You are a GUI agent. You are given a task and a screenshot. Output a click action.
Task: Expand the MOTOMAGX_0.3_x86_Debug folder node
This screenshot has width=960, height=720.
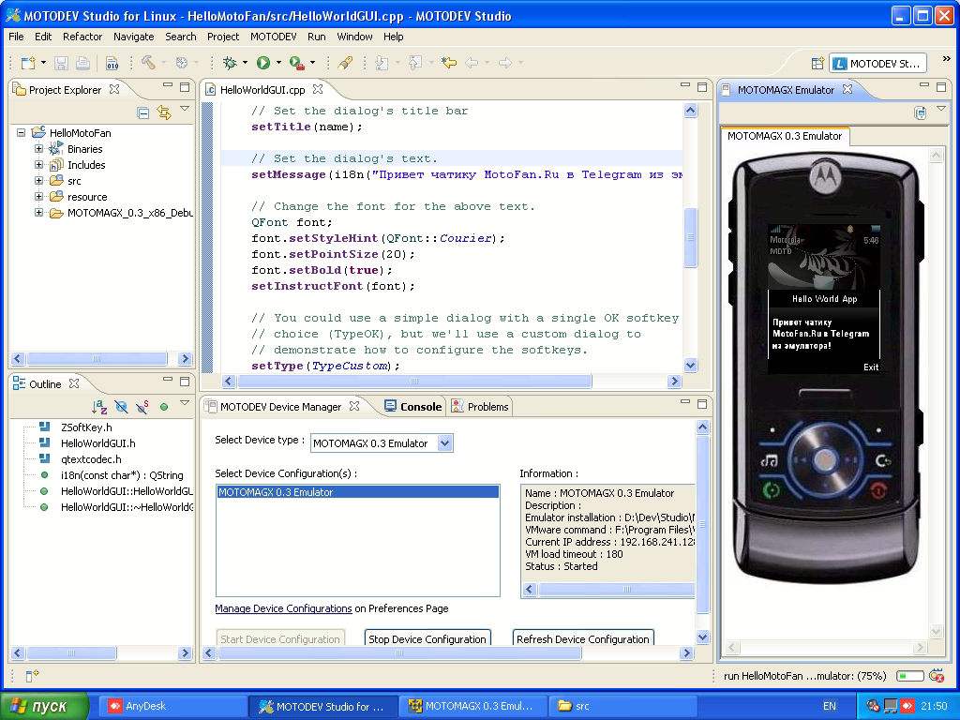coord(38,213)
